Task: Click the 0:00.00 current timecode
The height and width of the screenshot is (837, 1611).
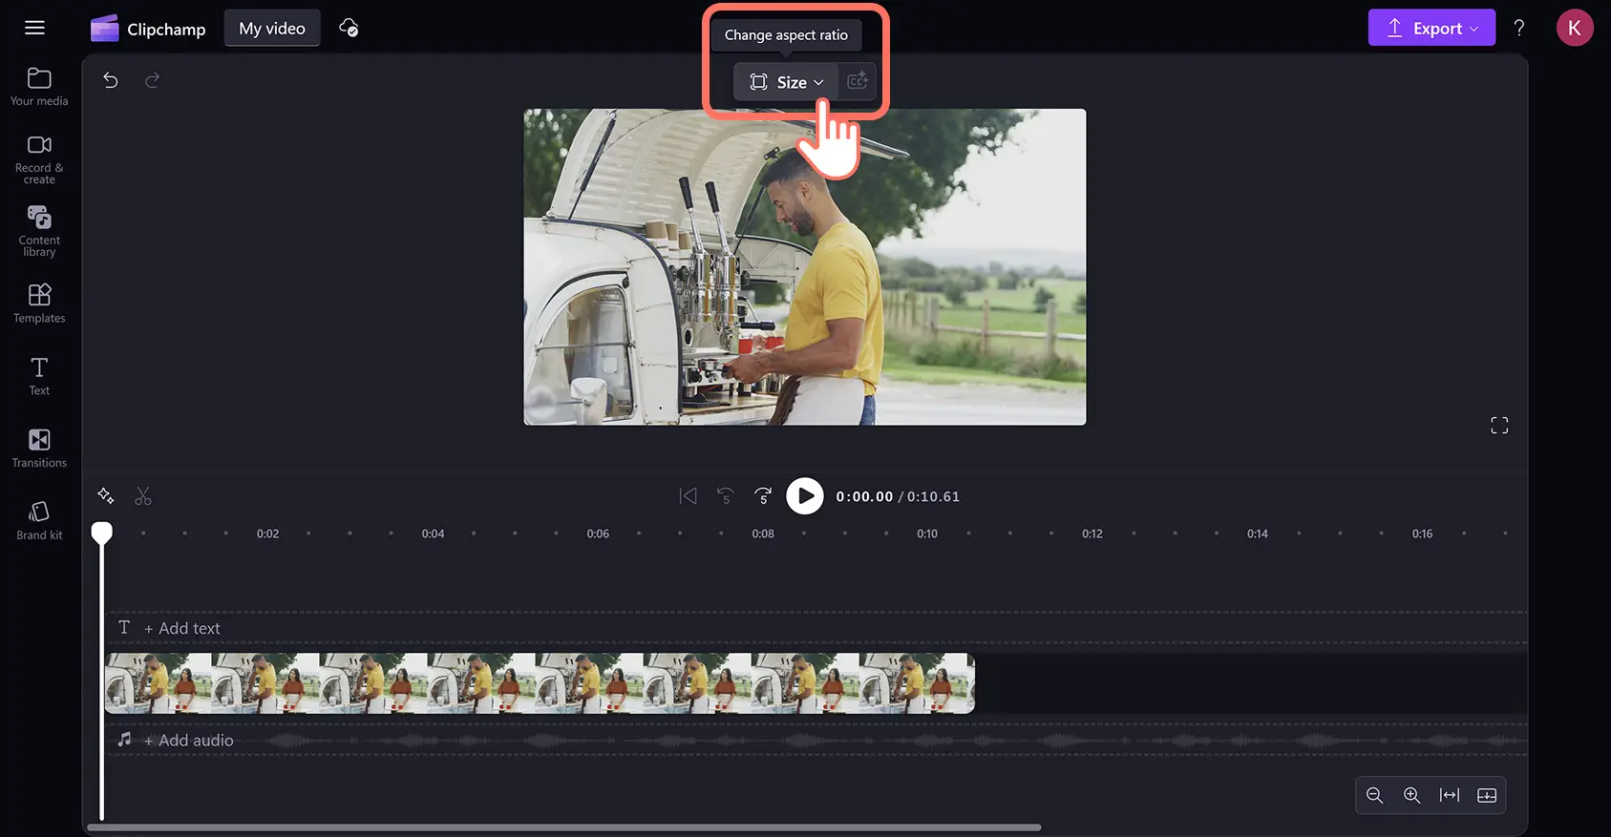Action: 864,496
